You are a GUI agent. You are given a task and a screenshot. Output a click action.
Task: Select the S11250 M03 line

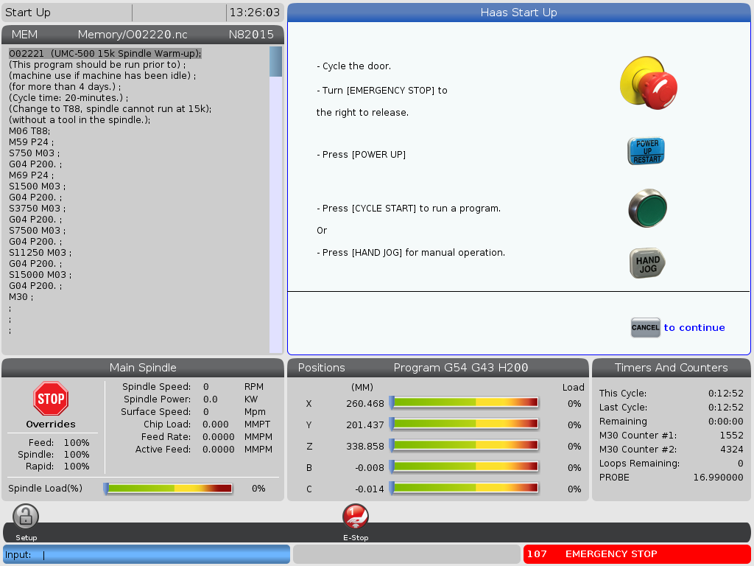tap(40, 253)
